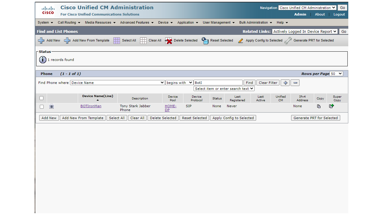Image resolution: width=383 pixels, height=215 pixels.
Task: Click the Delete Selected red X icon
Action: tap(168, 41)
